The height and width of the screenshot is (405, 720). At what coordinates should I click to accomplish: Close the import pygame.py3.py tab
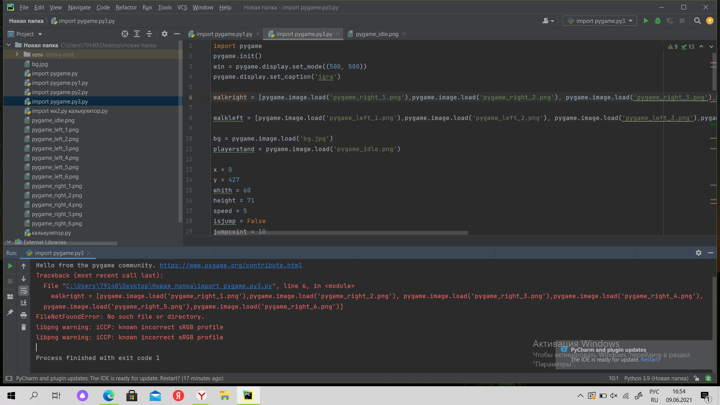pyautogui.click(x=337, y=34)
